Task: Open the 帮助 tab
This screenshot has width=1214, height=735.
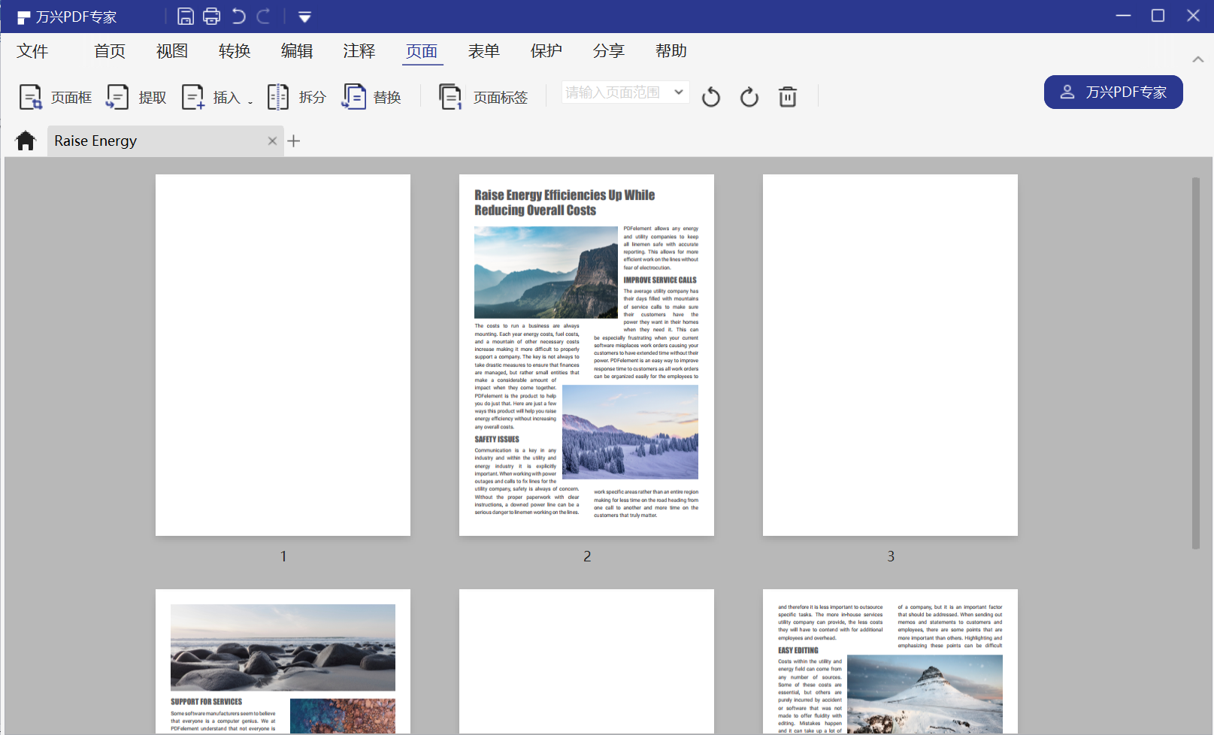Action: [x=671, y=50]
